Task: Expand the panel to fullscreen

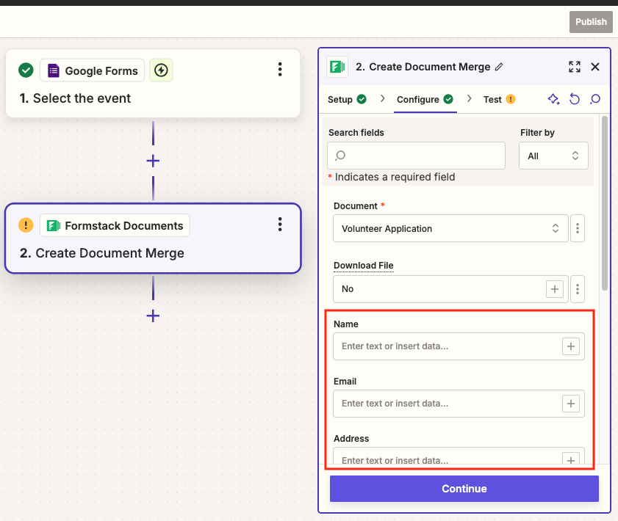Action: (574, 67)
